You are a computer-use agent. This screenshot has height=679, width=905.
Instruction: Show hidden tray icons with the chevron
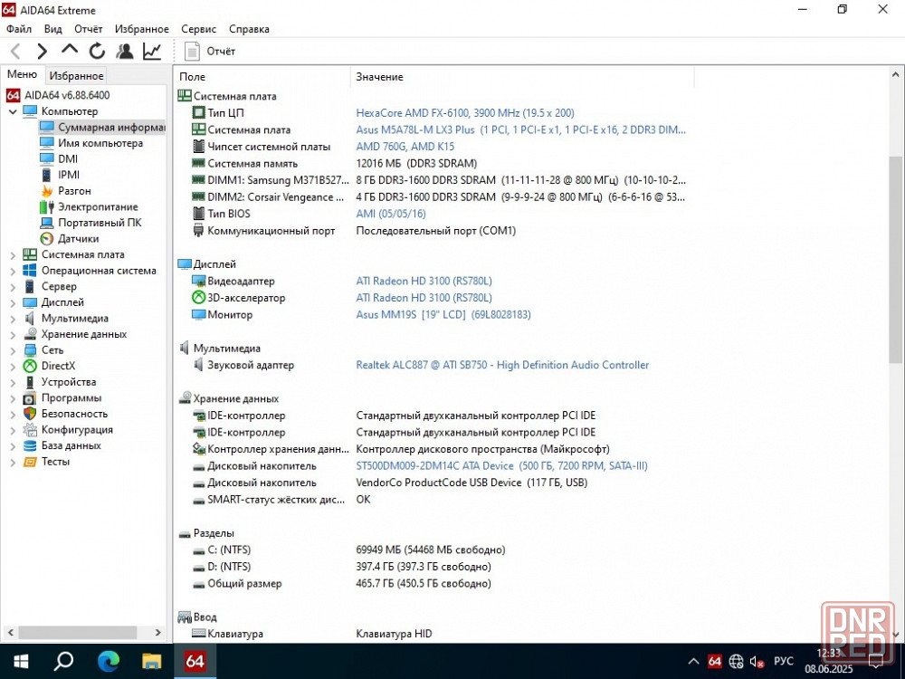click(x=694, y=662)
